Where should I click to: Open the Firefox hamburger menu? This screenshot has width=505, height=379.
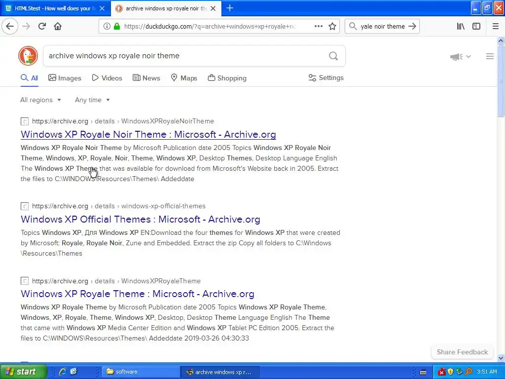(x=496, y=26)
